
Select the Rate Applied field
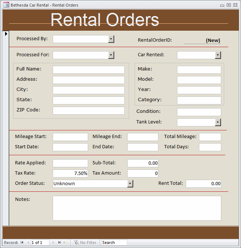click(70, 163)
